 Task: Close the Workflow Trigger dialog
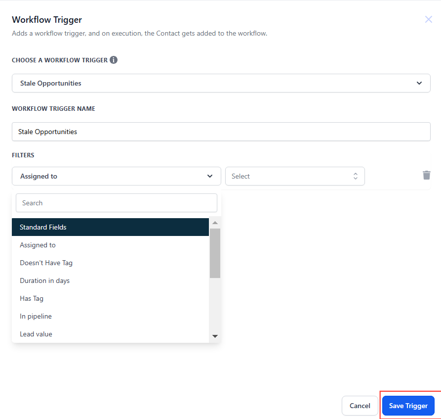coord(428,20)
